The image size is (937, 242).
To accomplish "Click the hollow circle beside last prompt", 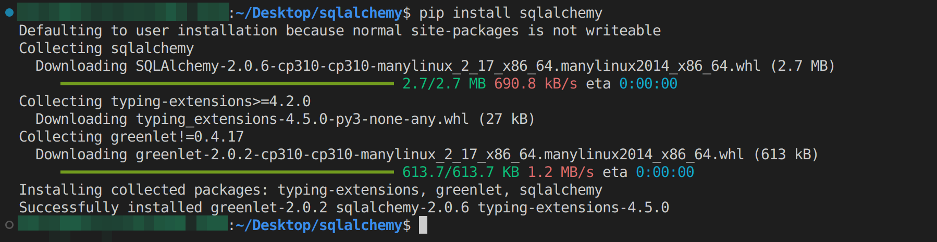I will click(9, 225).
